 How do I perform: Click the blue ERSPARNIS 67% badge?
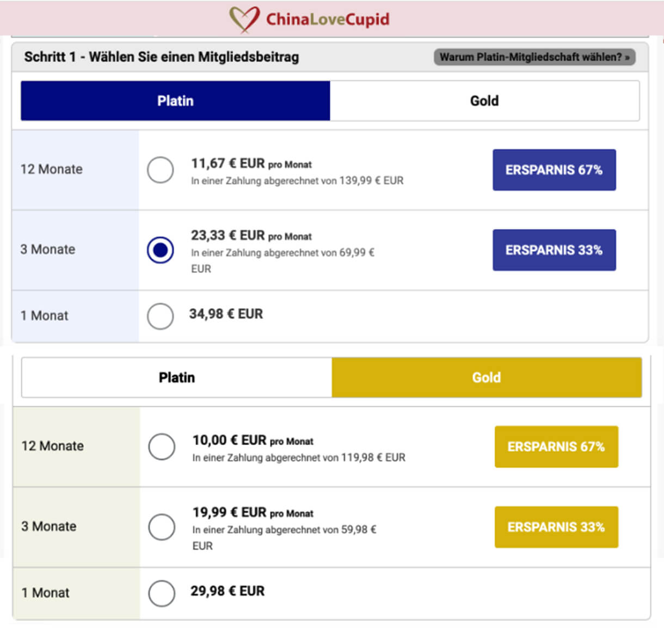[x=554, y=169]
